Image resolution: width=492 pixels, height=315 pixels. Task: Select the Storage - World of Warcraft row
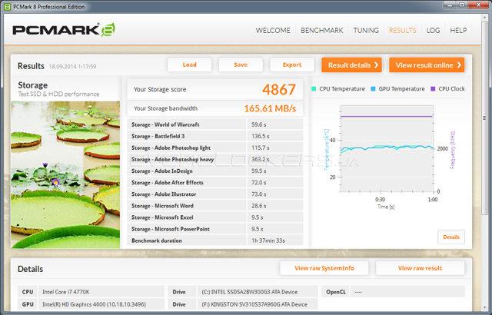(x=215, y=124)
